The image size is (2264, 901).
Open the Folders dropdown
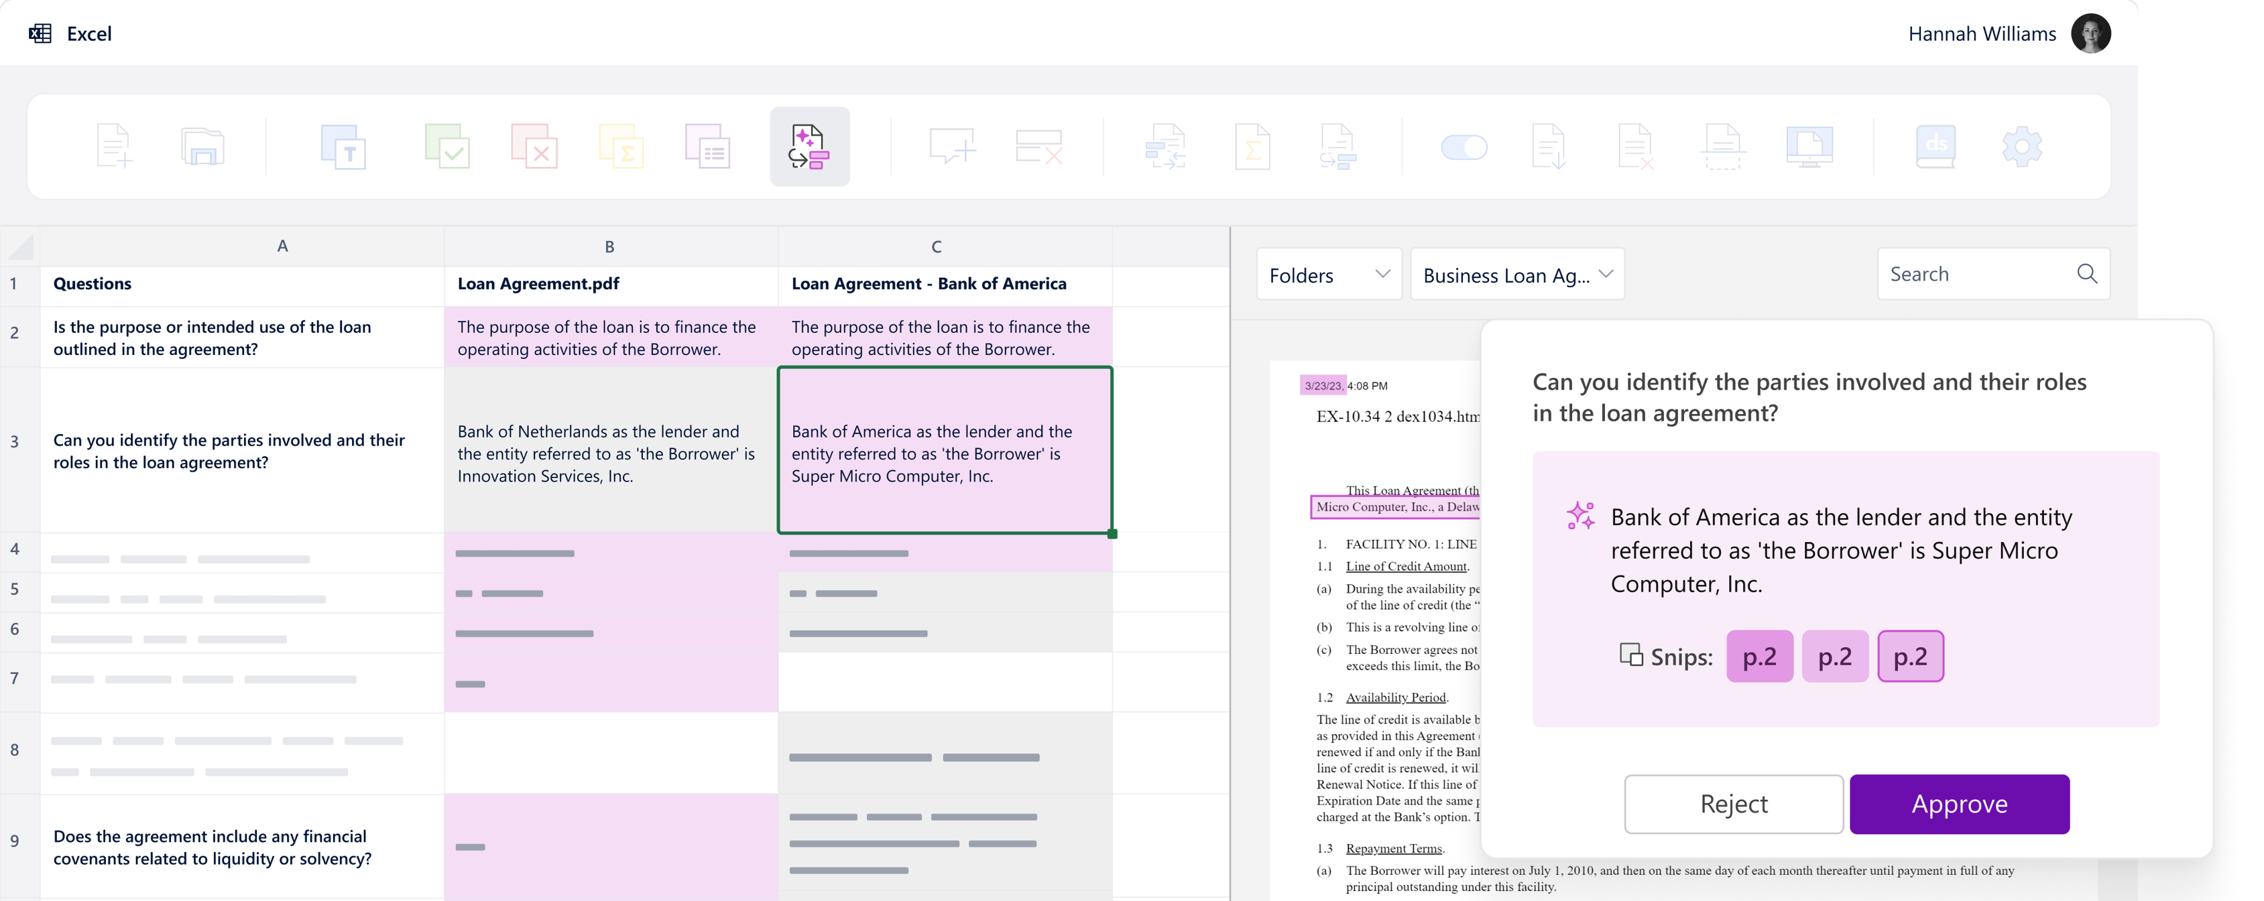(x=1328, y=275)
